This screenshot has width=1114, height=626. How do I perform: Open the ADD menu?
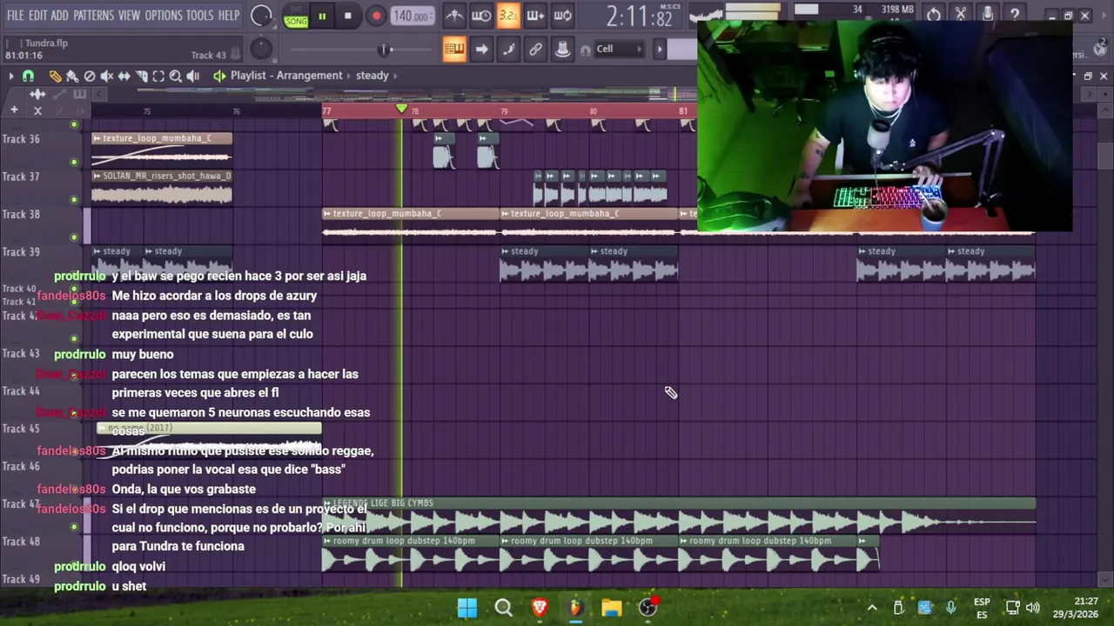click(59, 16)
